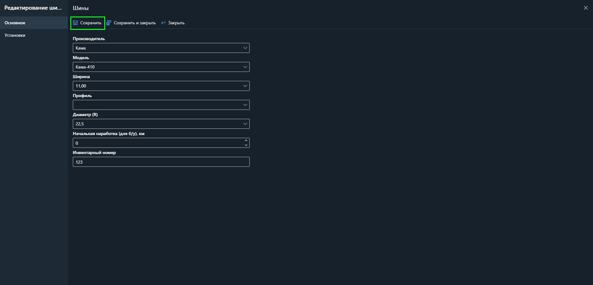Click the Кама-410 model field
Viewport: 593px width, 285px height.
[x=157, y=67]
